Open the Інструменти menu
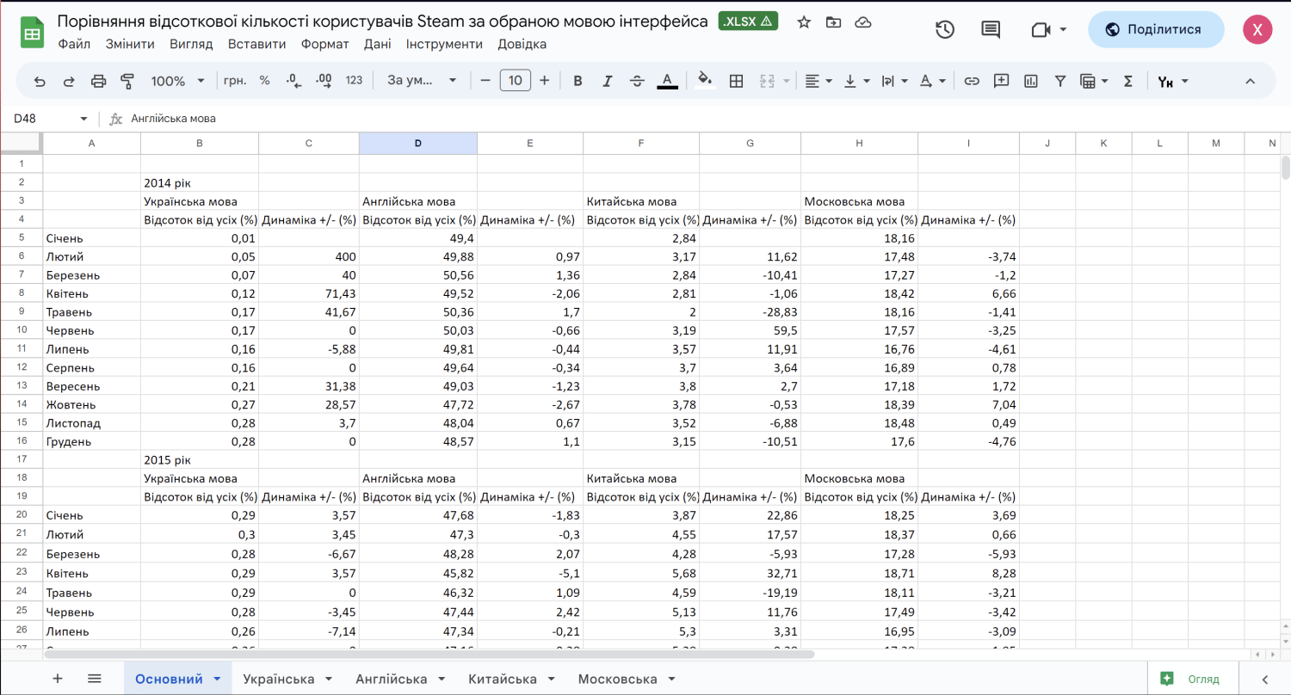The width and height of the screenshot is (1291, 695). [444, 44]
